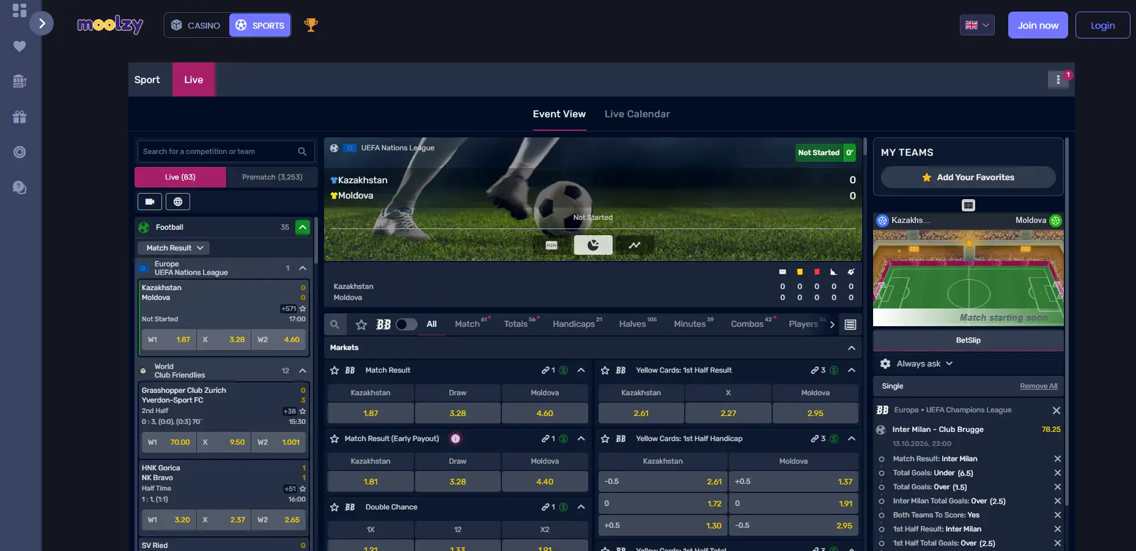Image resolution: width=1136 pixels, height=551 pixels.
Task: Open the trophy tournaments icon
Action: pyautogui.click(x=311, y=25)
